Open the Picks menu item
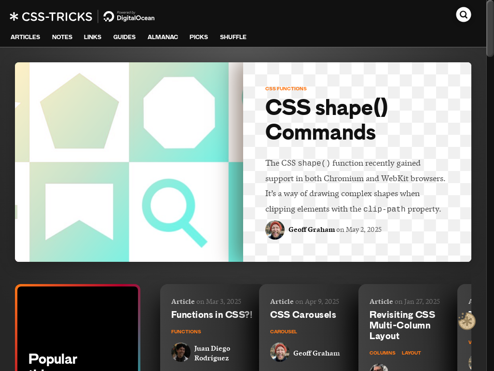This screenshot has width=494, height=371. point(199,37)
